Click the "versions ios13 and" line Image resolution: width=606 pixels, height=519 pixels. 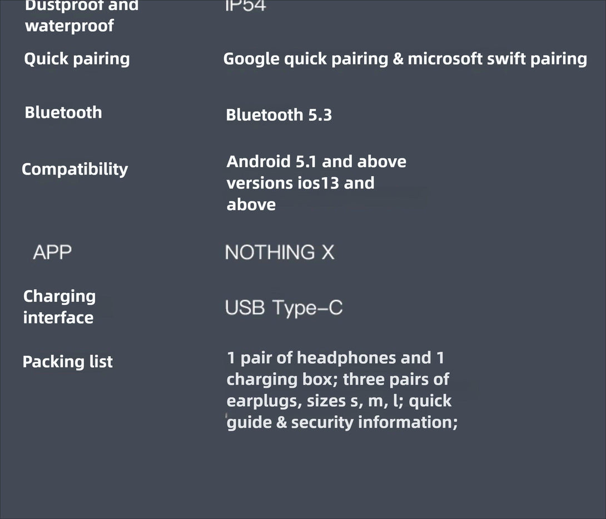click(300, 183)
